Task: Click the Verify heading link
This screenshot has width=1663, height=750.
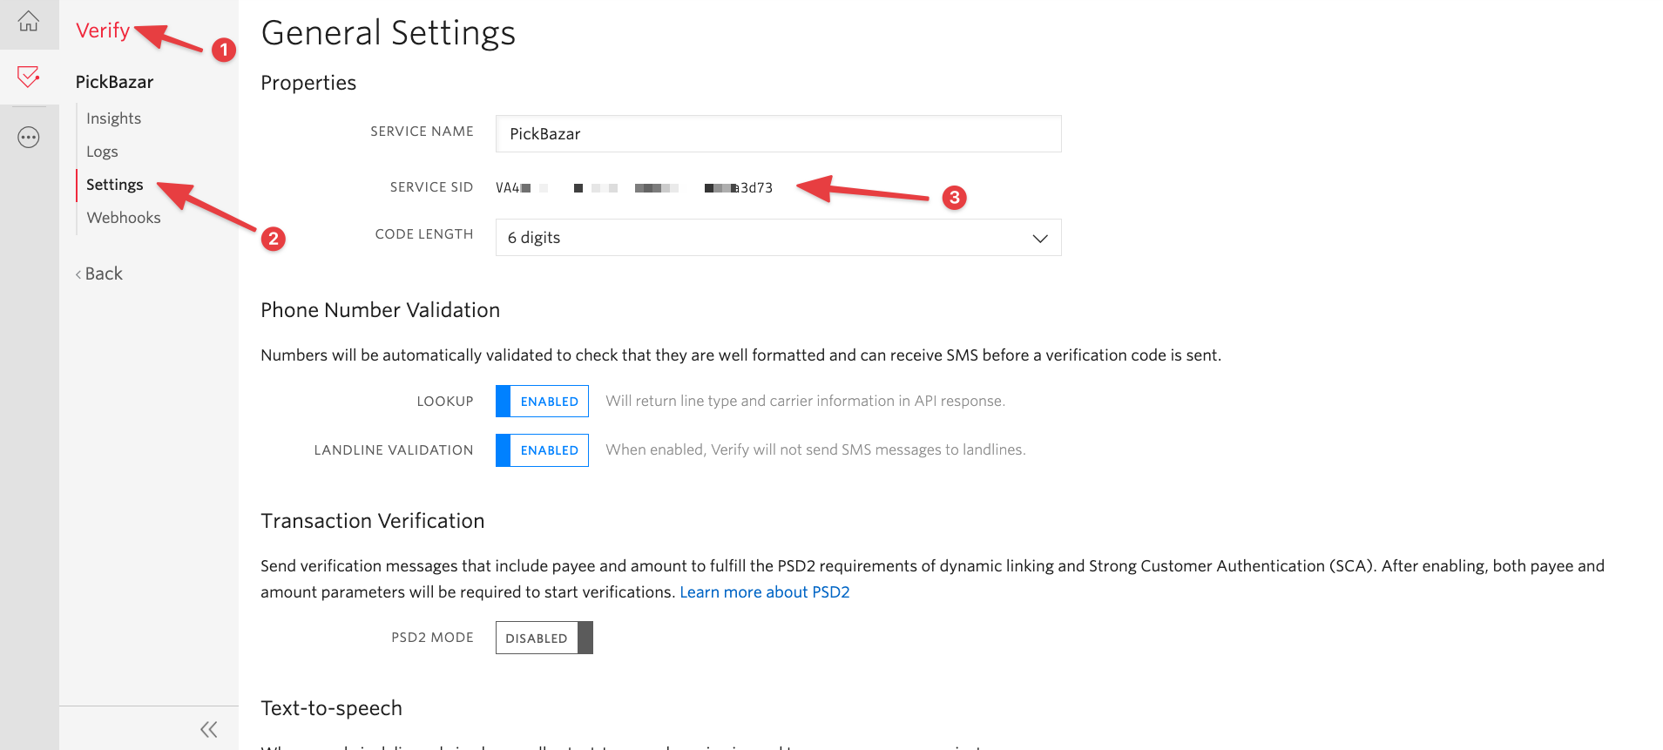Action: tap(103, 30)
